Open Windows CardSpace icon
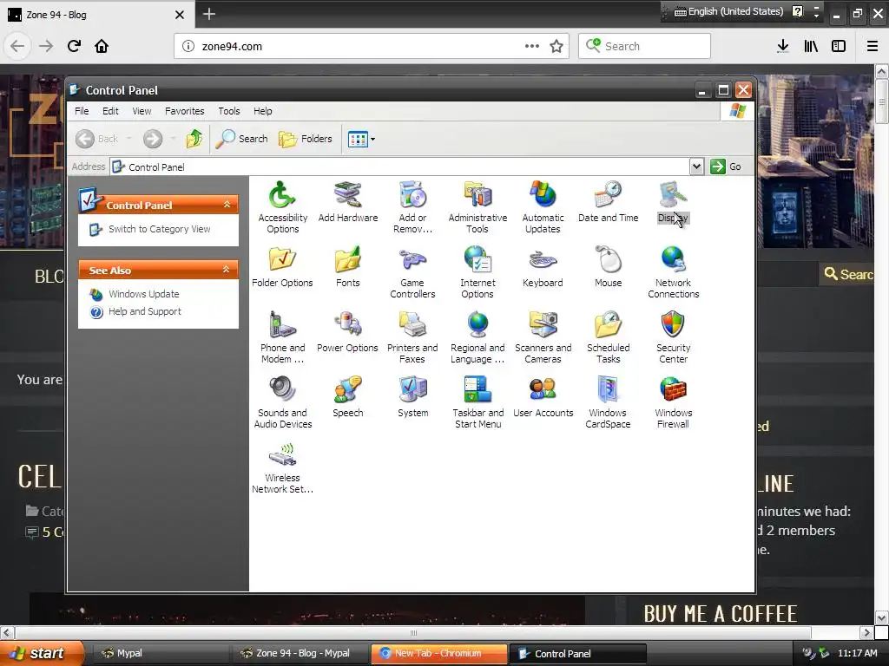The width and height of the screenshot is (889, 666). click(x=608, y=402)
